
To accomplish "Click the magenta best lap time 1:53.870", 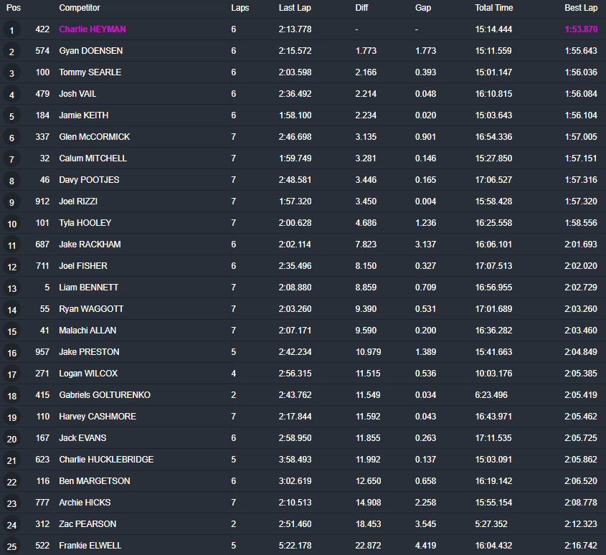I will pyautogui.click(x=581, y=29).
